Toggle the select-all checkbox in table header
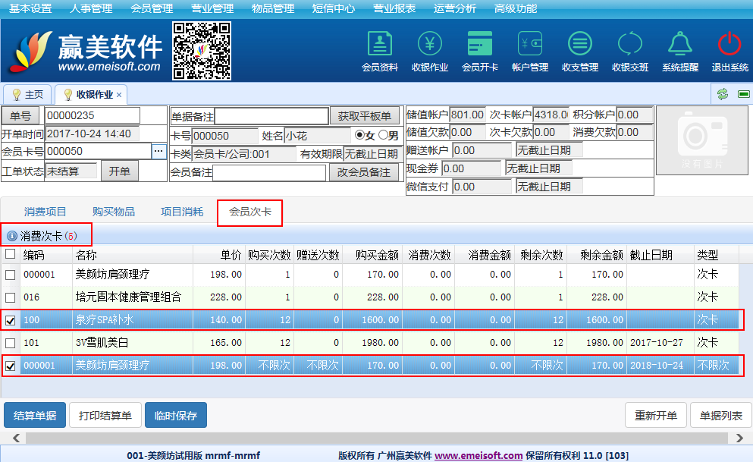Viewport: 753px width, 462px height. pos(10,255)
